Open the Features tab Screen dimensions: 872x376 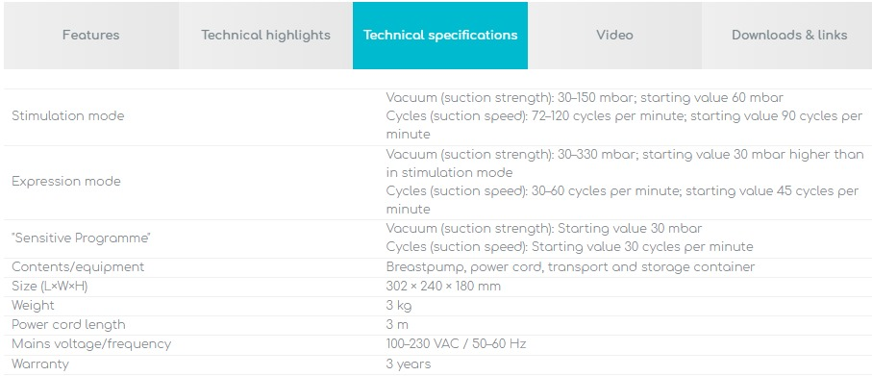tap(91, 35)
